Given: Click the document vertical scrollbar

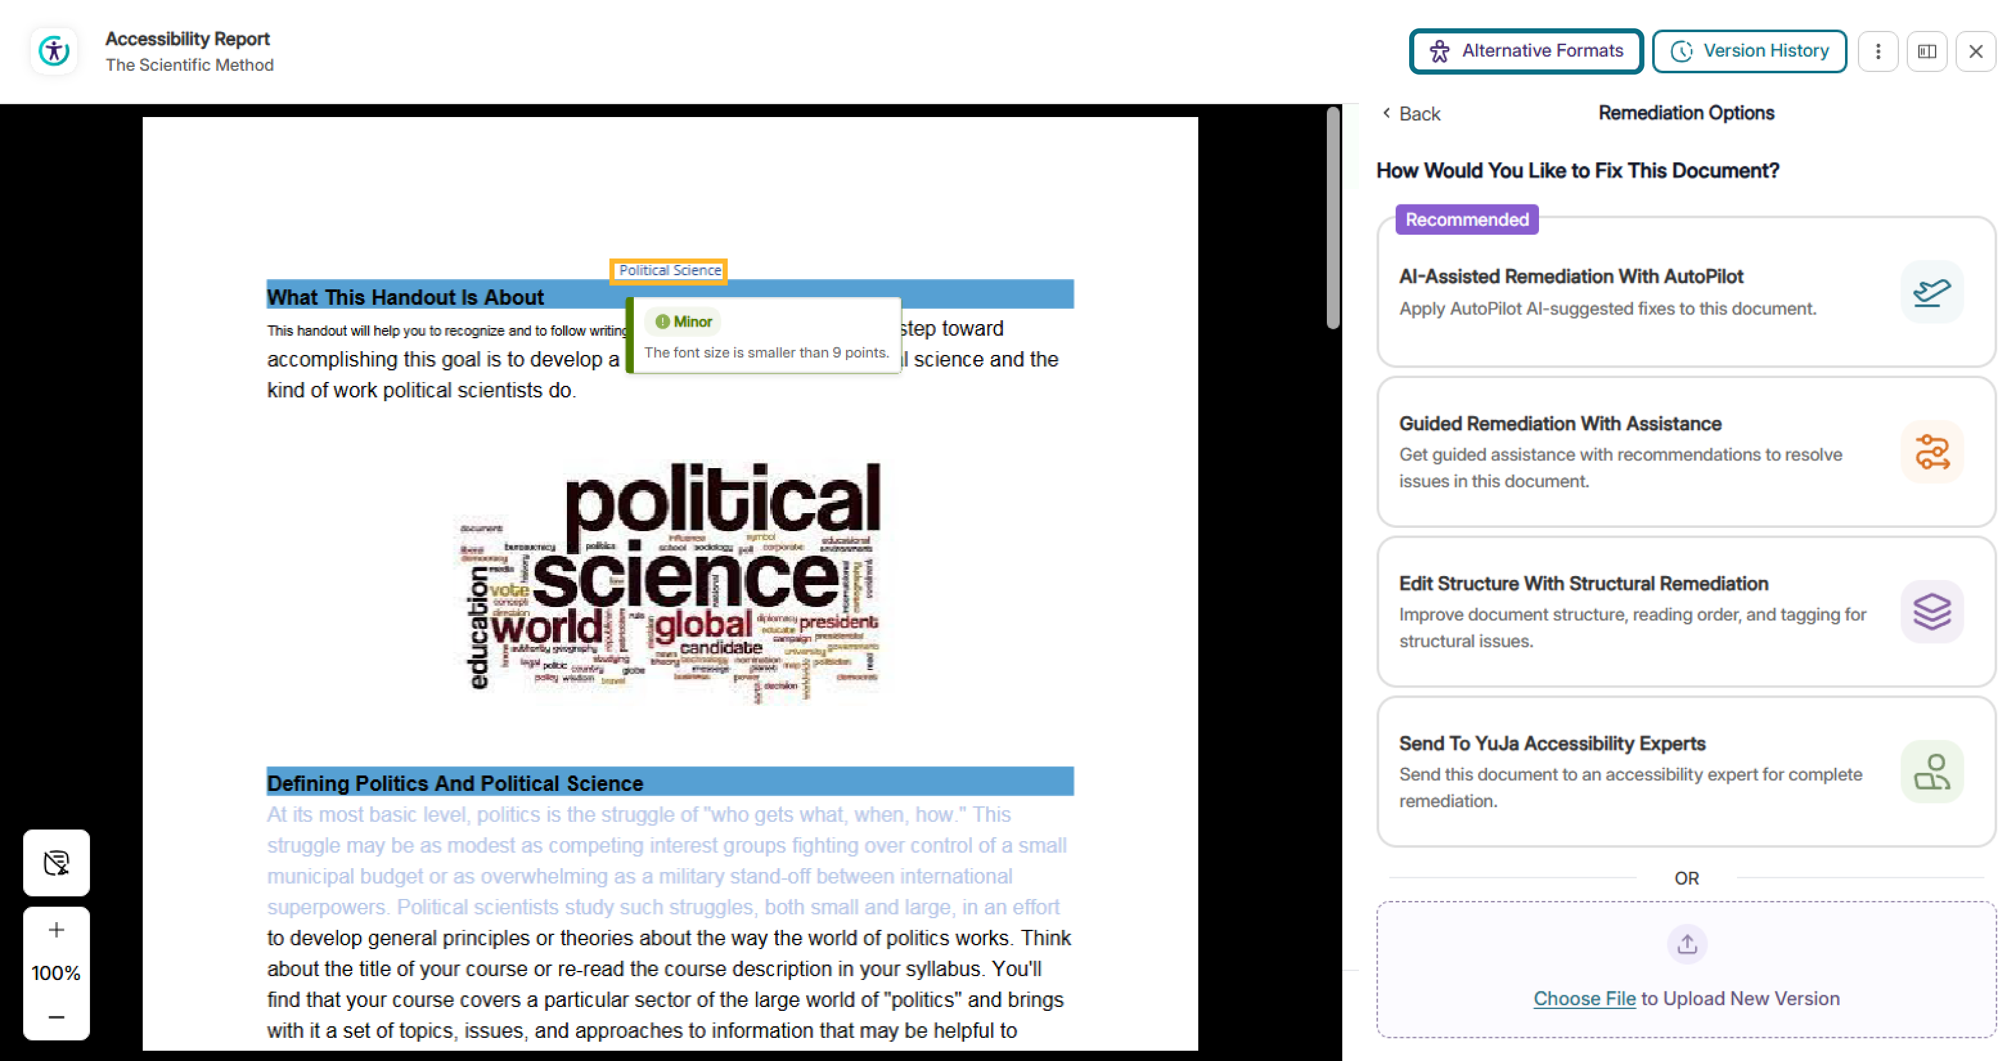Looking at the screenshot, I should point(1333,219).
